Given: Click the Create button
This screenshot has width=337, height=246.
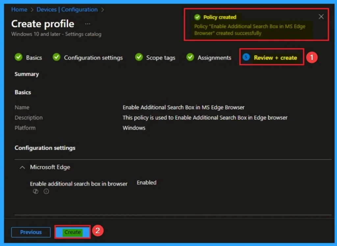Looking at the screenshot, I should pos(73,232).
